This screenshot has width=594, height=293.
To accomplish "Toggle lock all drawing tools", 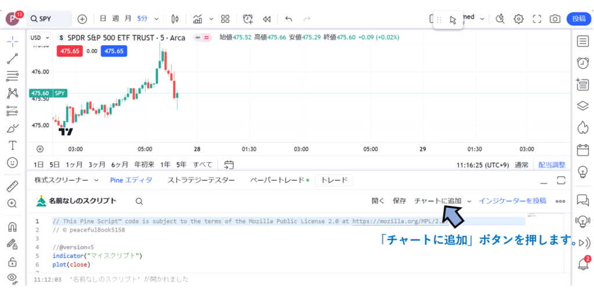I will pos(12,262).
